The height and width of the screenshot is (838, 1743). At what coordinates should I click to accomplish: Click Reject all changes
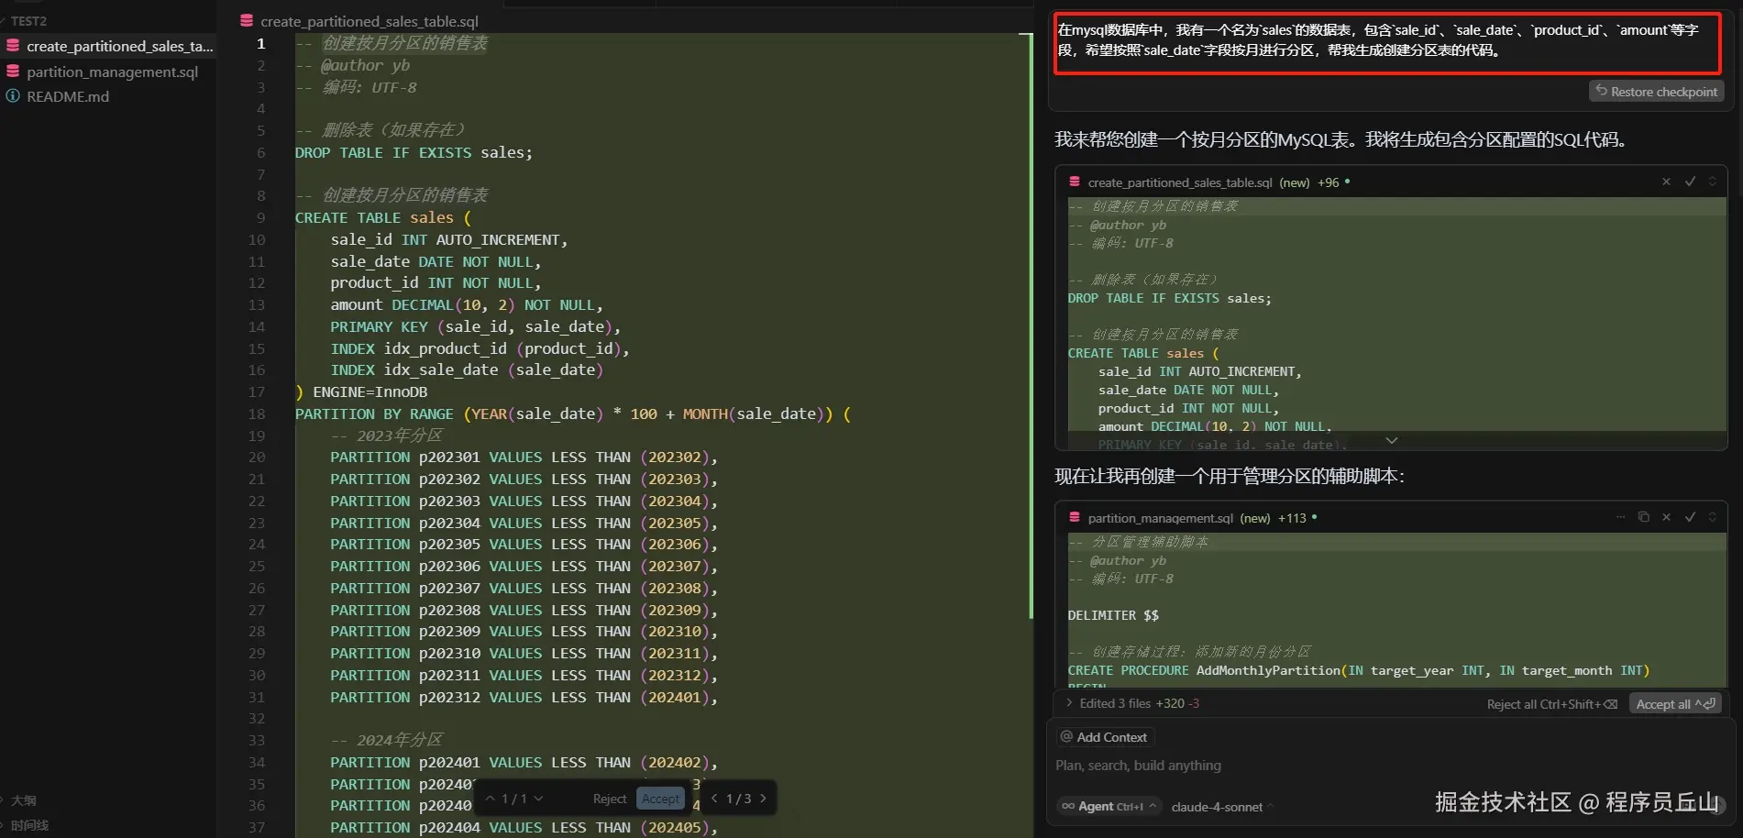tap(1551, 704)
